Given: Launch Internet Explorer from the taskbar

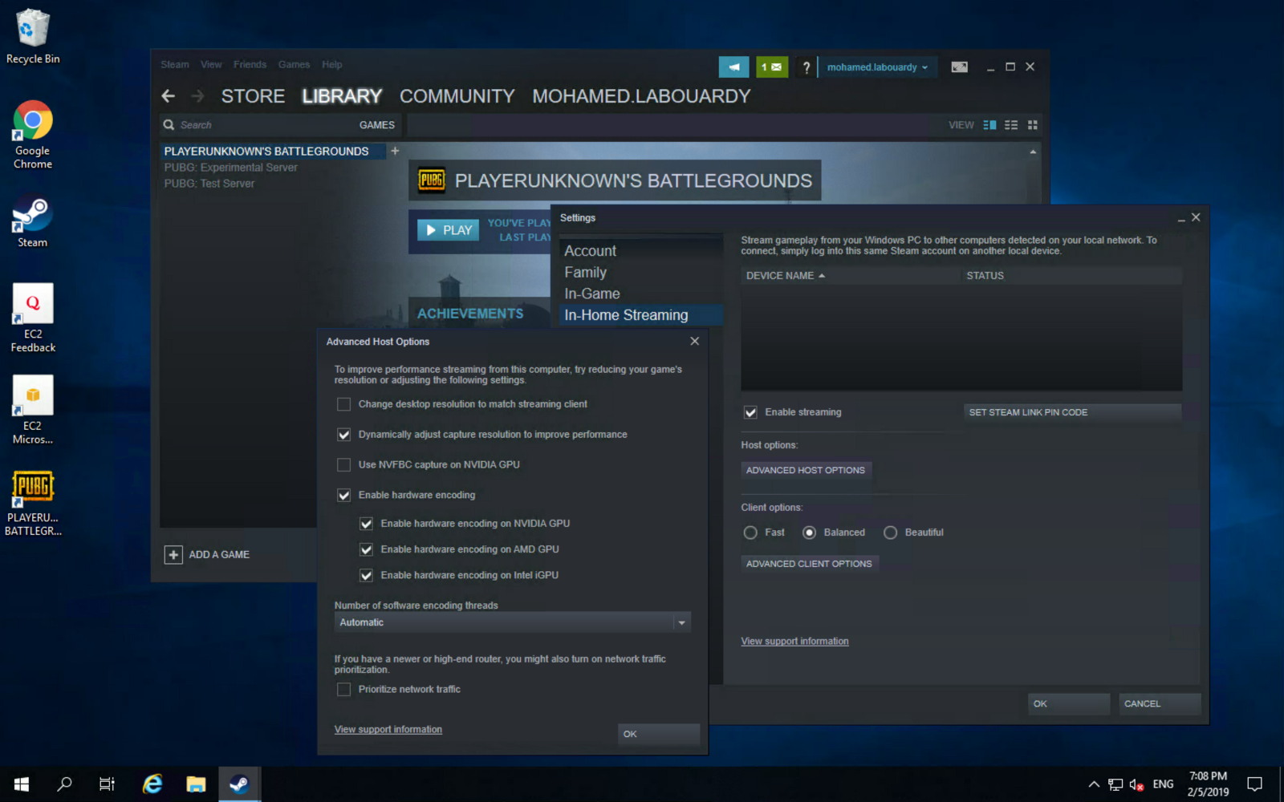Looking at the screenshot, I should tap(152, 784).
